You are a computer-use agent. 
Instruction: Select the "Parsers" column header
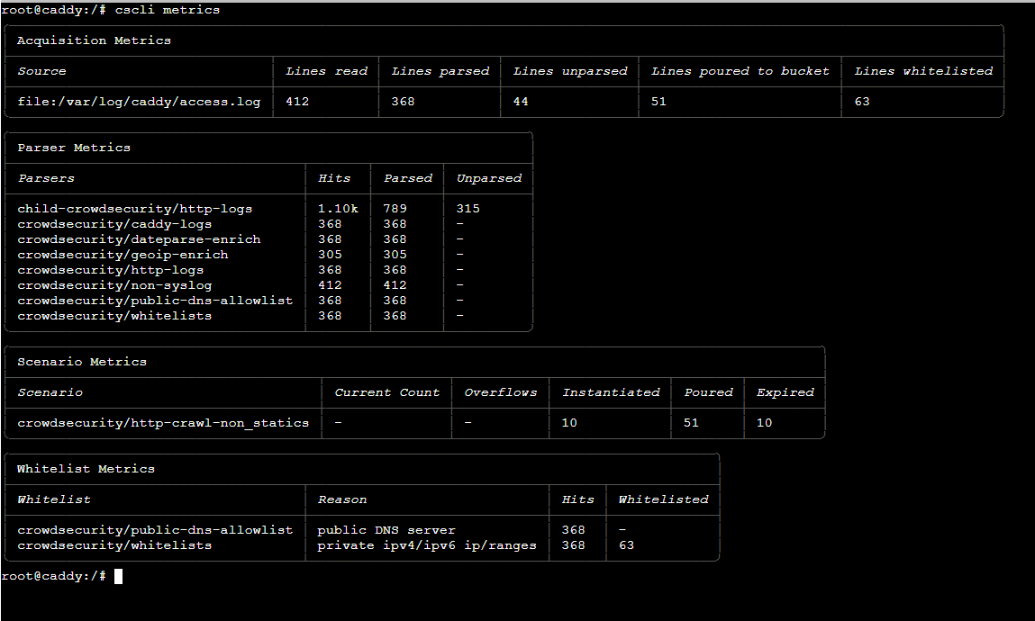(x=46, y=178)
